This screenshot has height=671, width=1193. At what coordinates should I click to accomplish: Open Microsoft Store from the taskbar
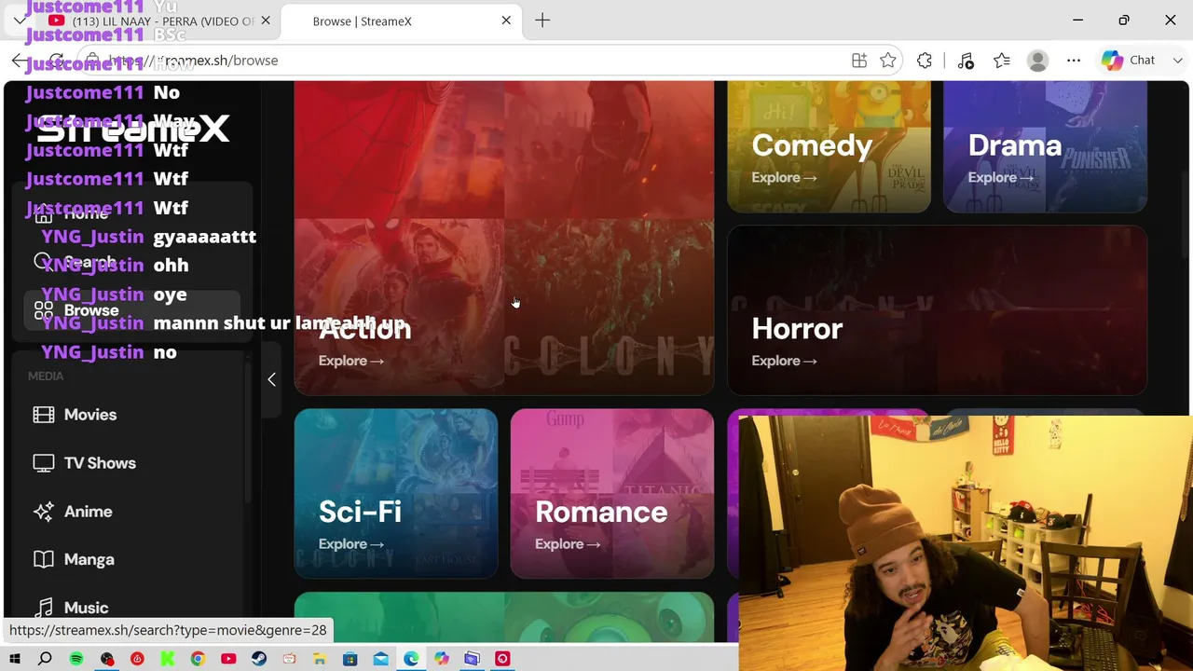click(350, 660)
